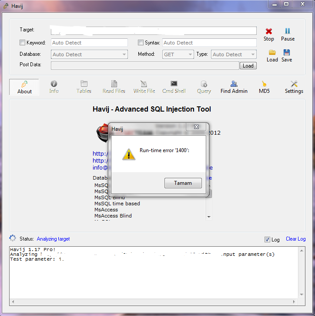The height and width of the screenshot is (316, 315).
Task: Select the Read Files tab
Action: (x=114, y=87)
